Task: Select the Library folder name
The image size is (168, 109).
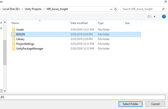Action: (x=20, y=39)
